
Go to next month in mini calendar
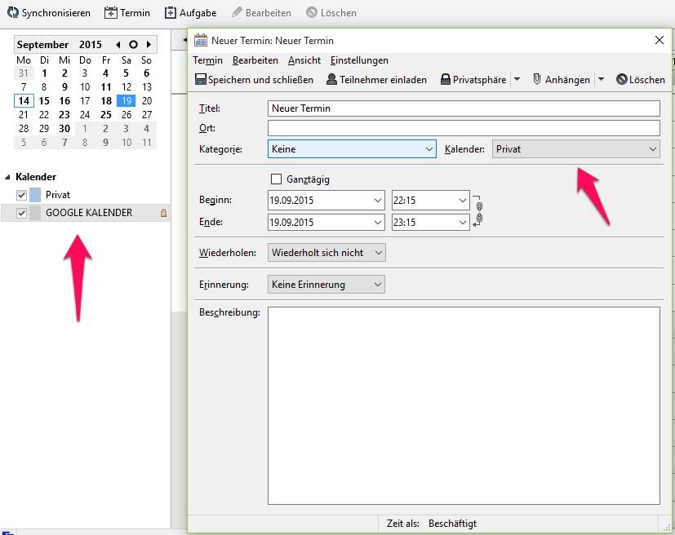click(x=149, y=45)
